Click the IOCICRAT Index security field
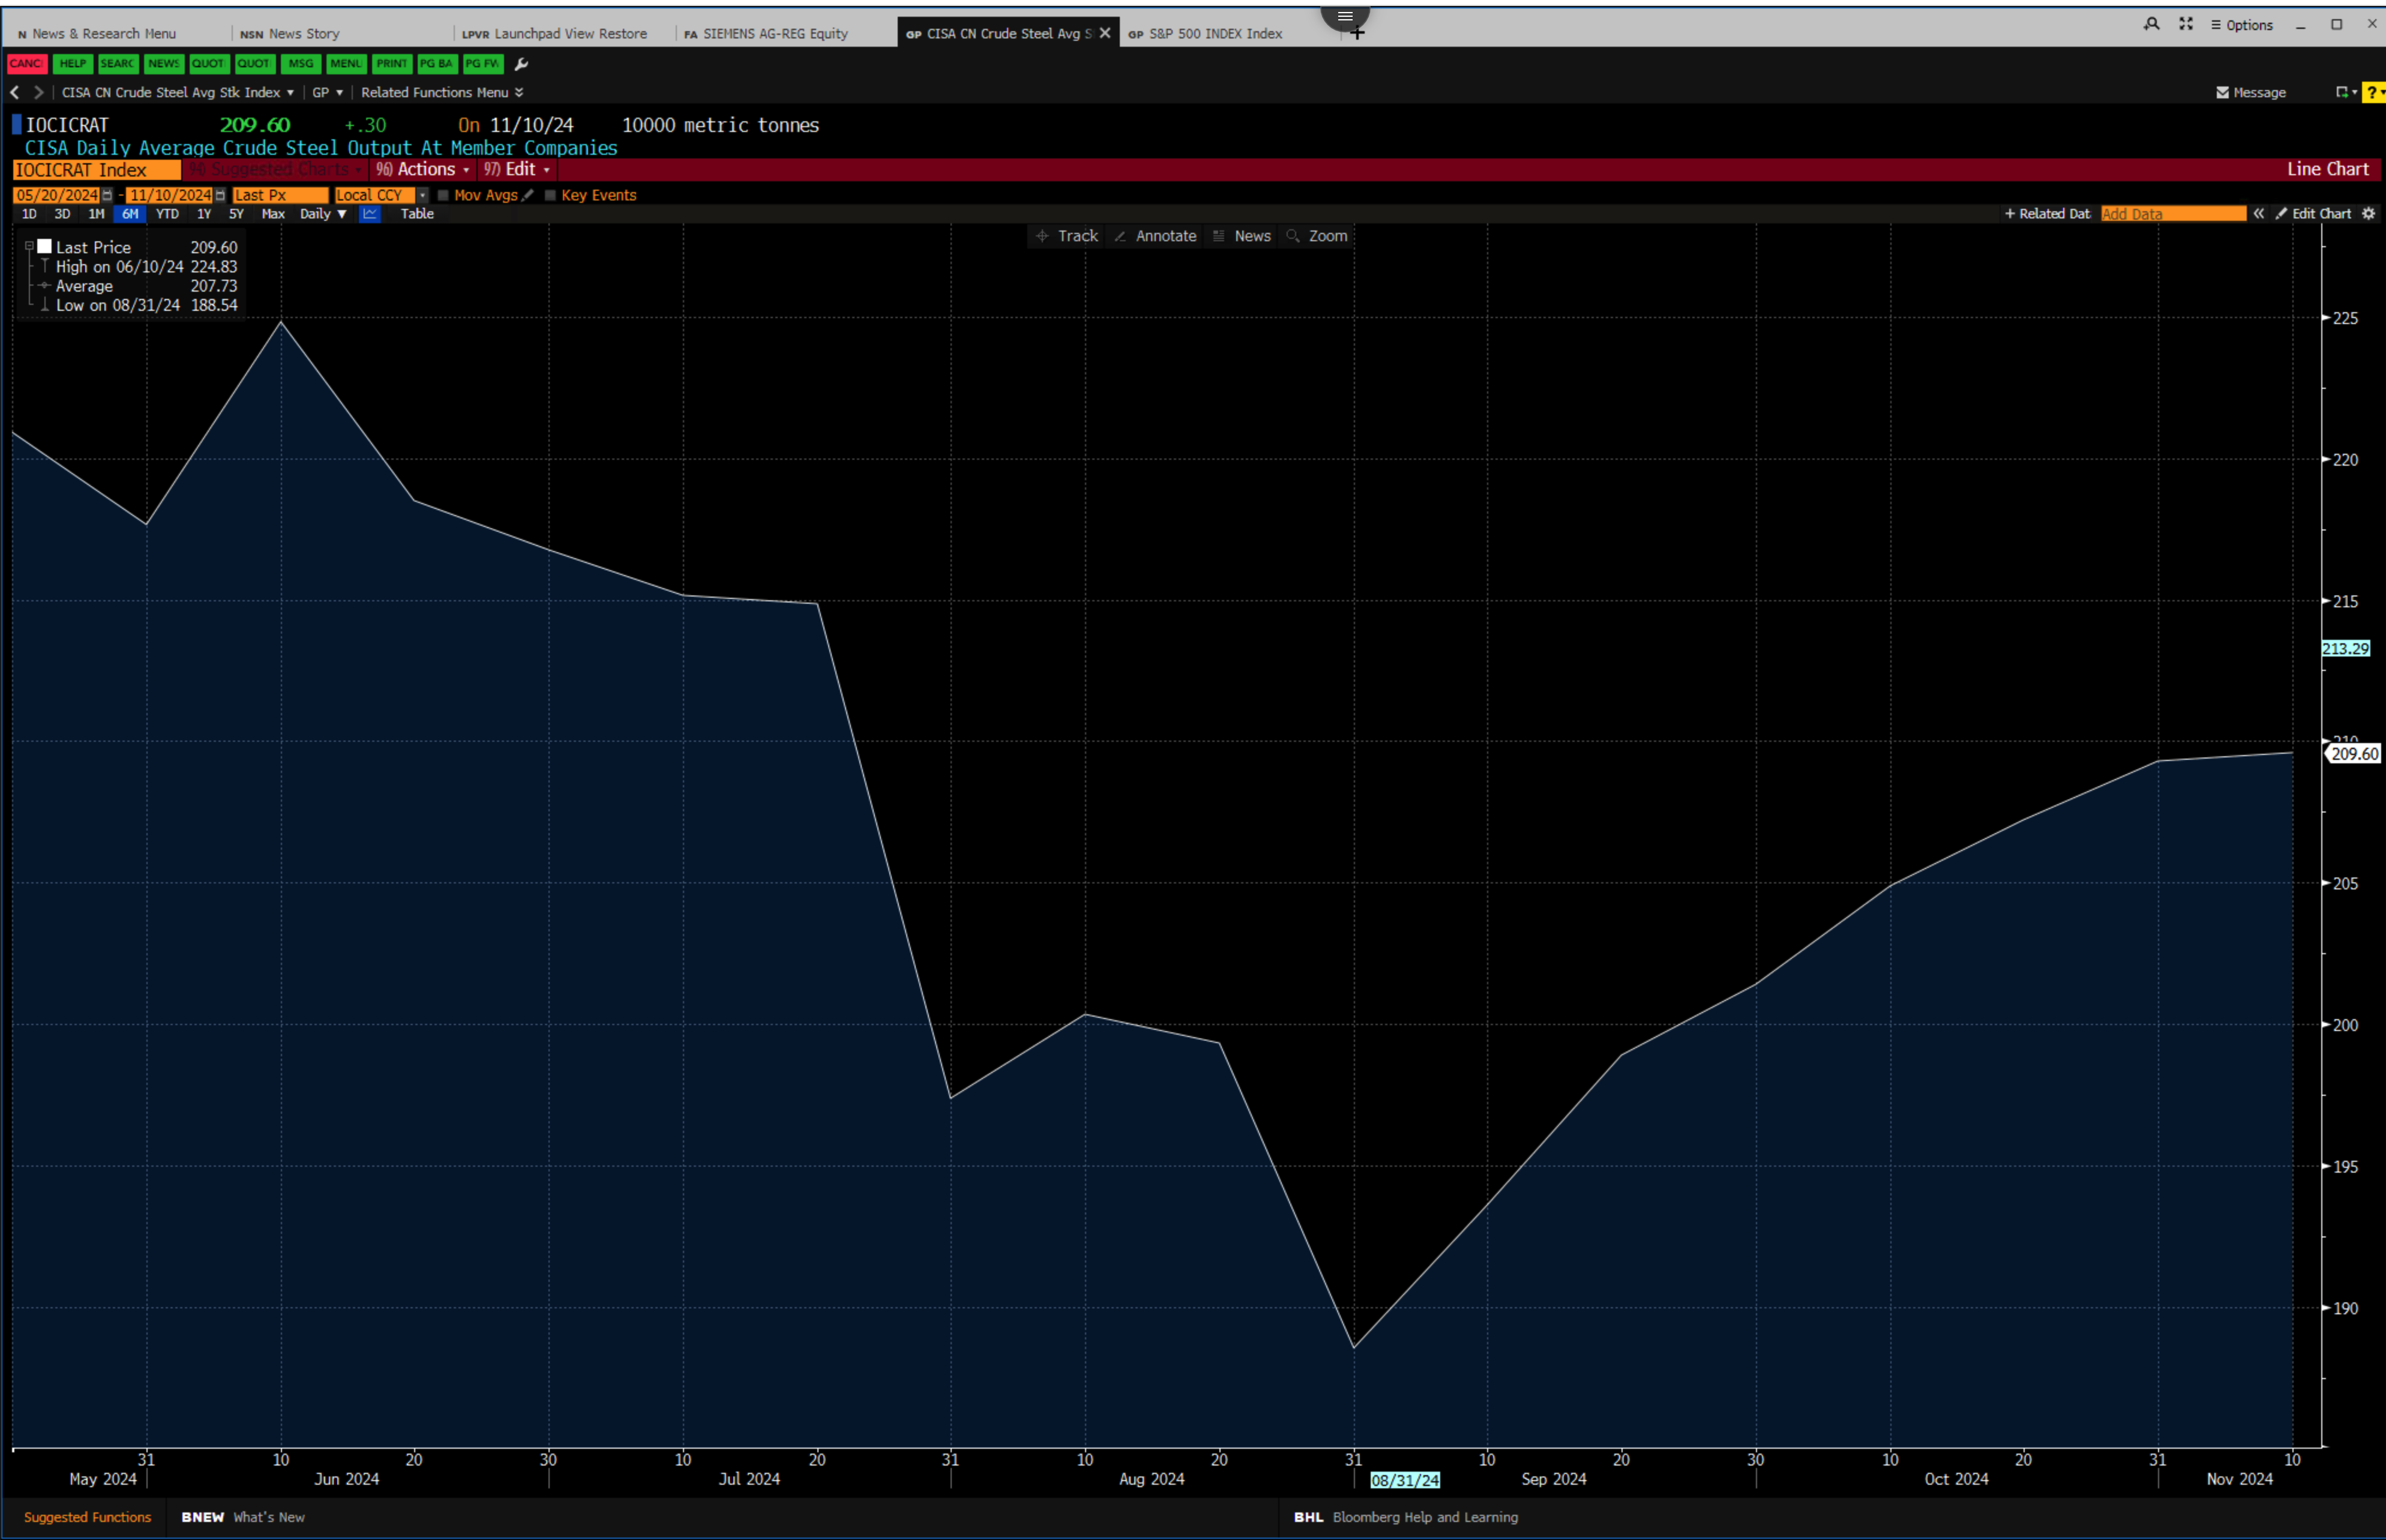 point(97,170)
